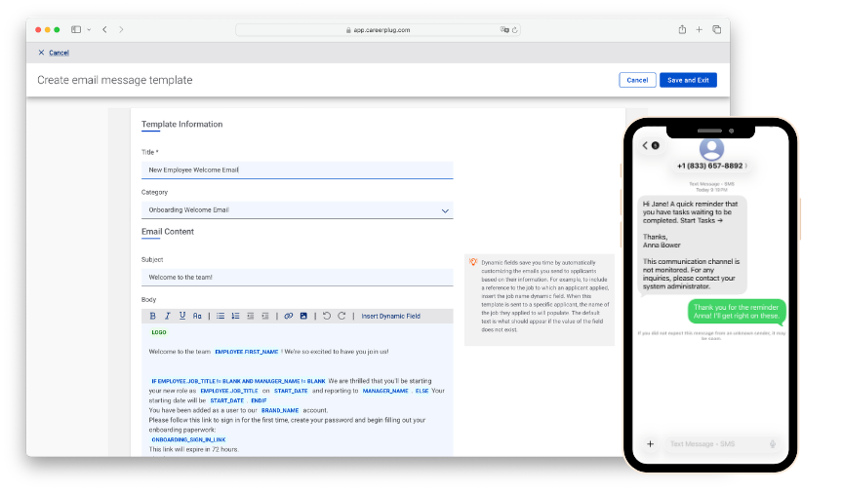Apply italic formatting in body editor

167,316
